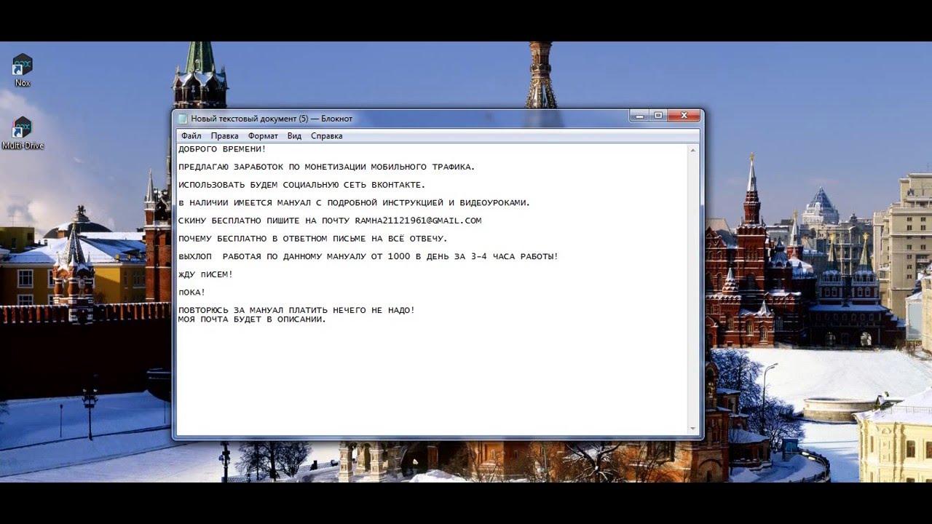This screenshot has width=932, height=524.
Task: Maximize the Блокнот window
Action: point(658,116)
